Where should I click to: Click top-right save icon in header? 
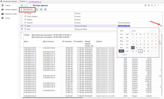(145, 5)
